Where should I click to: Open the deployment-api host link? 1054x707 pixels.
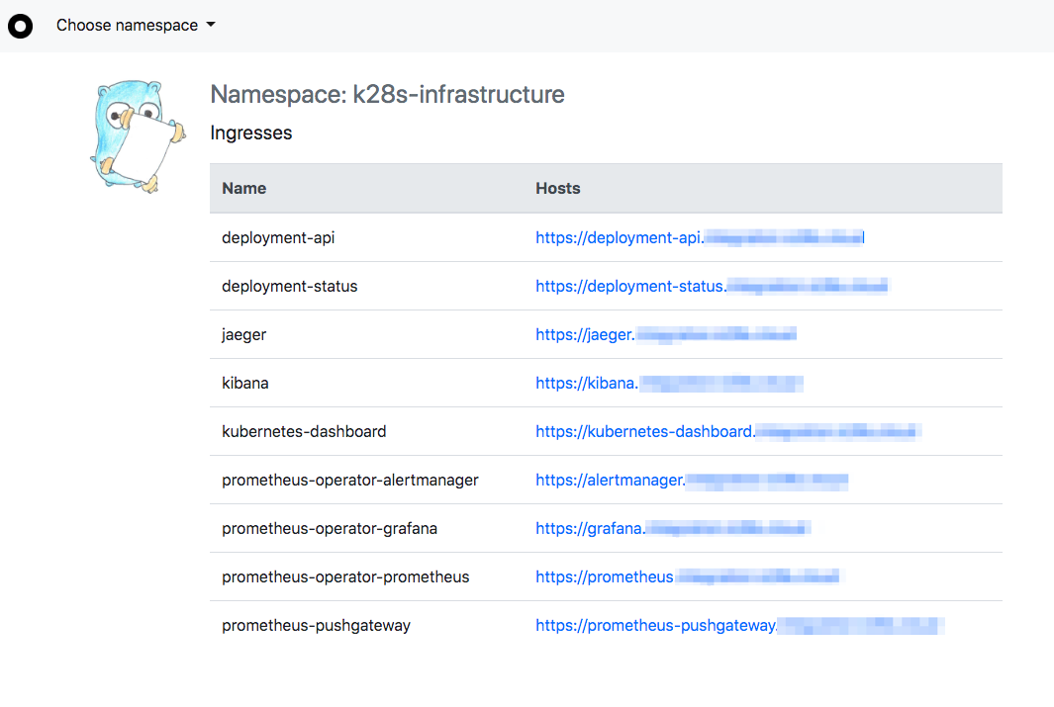(700, 237)
